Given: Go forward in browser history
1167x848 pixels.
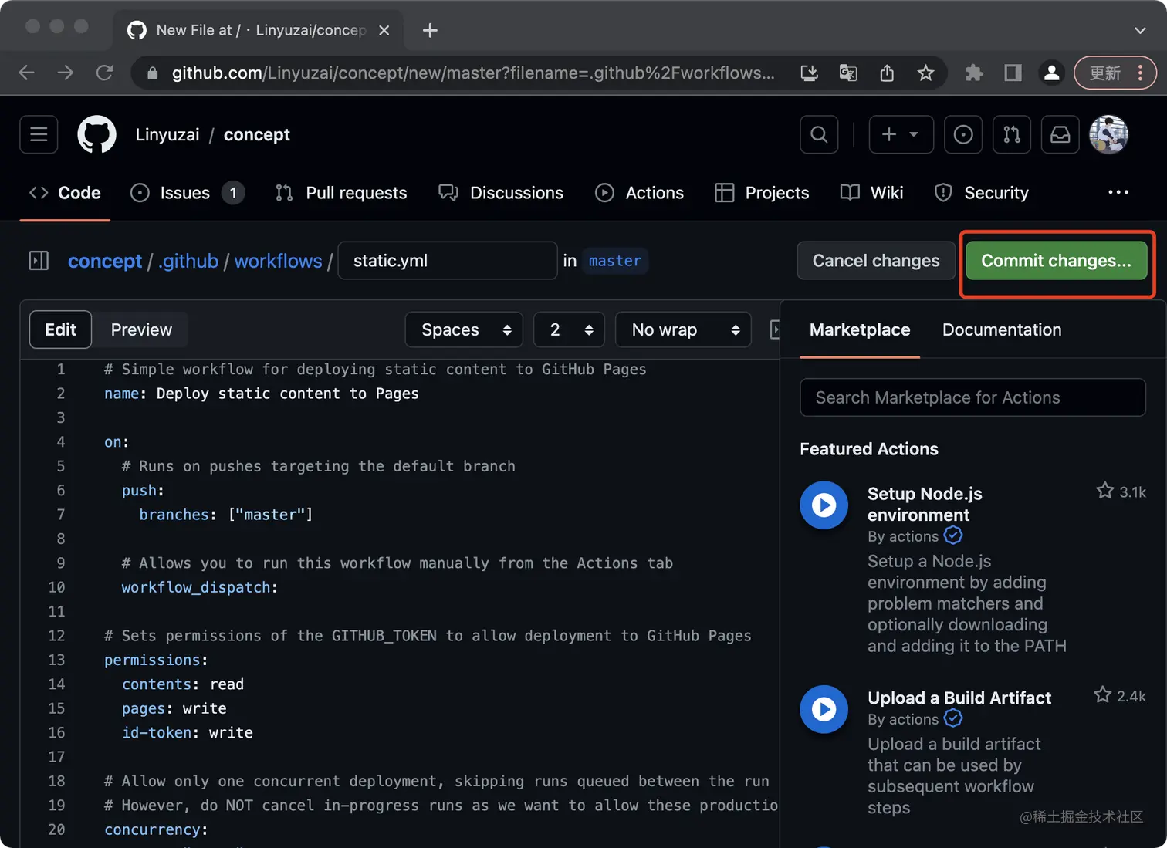Looking at the screenshot, I should [x=66, y=73].
